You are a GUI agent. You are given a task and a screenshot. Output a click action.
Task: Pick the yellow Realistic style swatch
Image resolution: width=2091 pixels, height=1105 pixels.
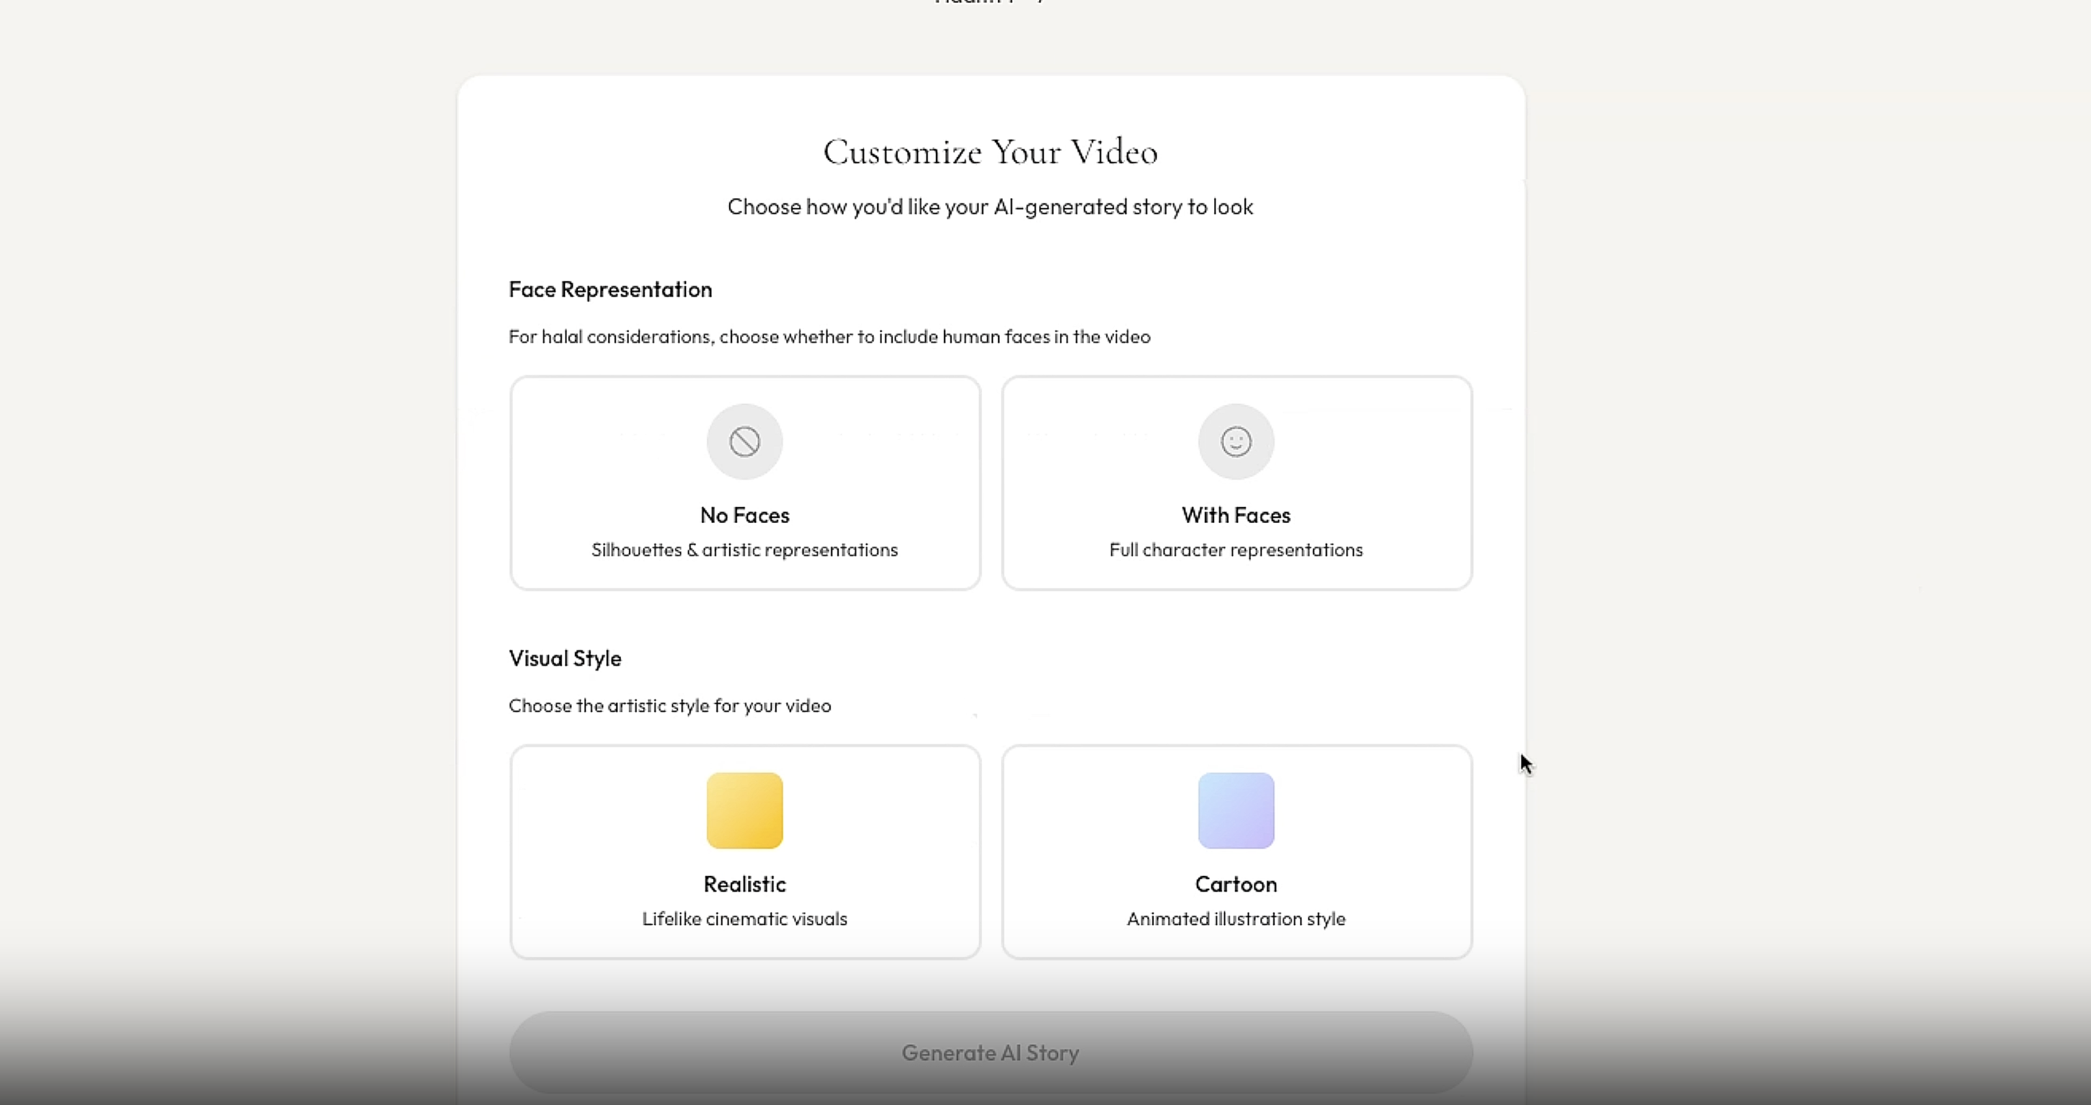tap(744, 810)
